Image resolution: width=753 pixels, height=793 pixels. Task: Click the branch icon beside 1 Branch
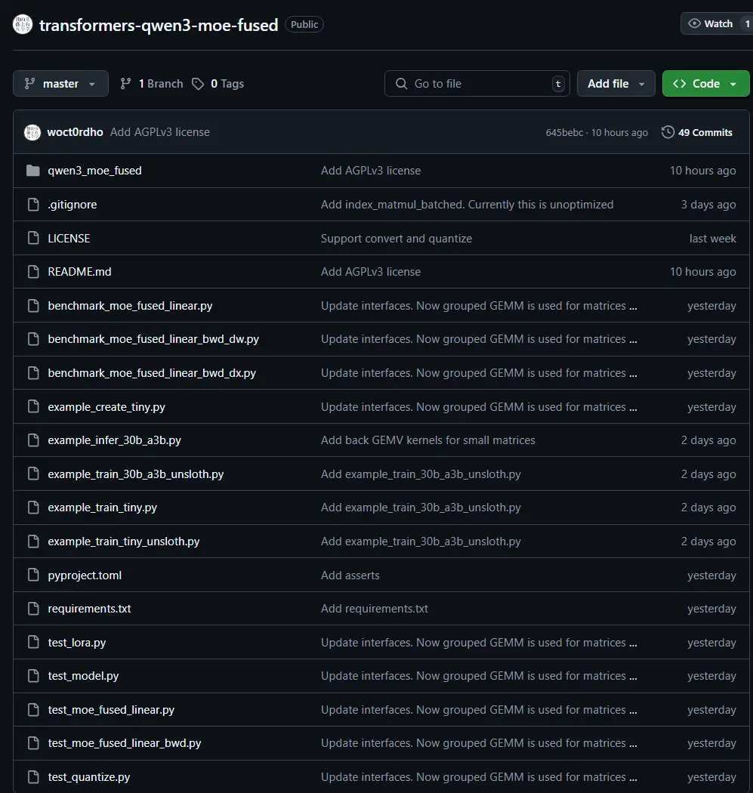pos(126,84)
